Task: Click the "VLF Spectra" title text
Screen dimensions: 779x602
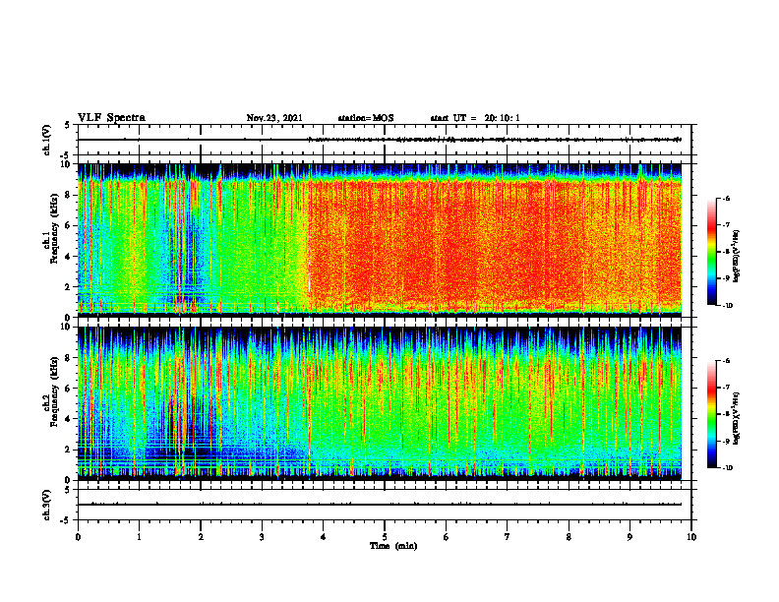Action: 111,118
